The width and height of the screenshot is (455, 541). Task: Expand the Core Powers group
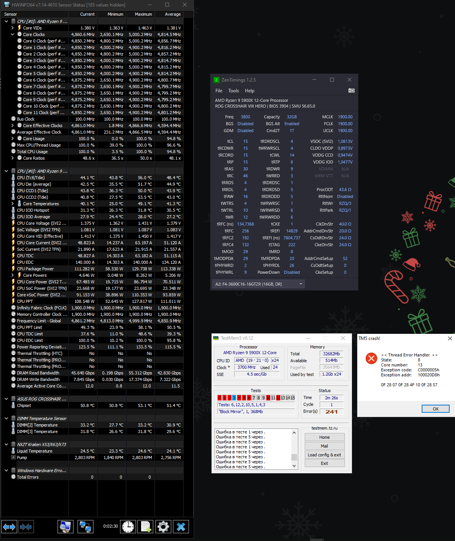coord(12,275)
